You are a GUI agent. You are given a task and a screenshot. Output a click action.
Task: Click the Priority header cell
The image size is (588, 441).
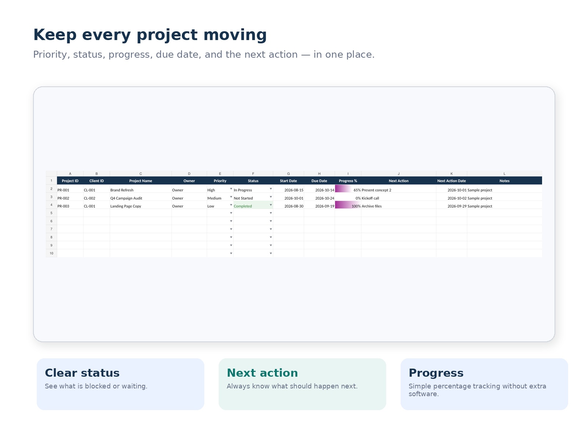point(220,181)
